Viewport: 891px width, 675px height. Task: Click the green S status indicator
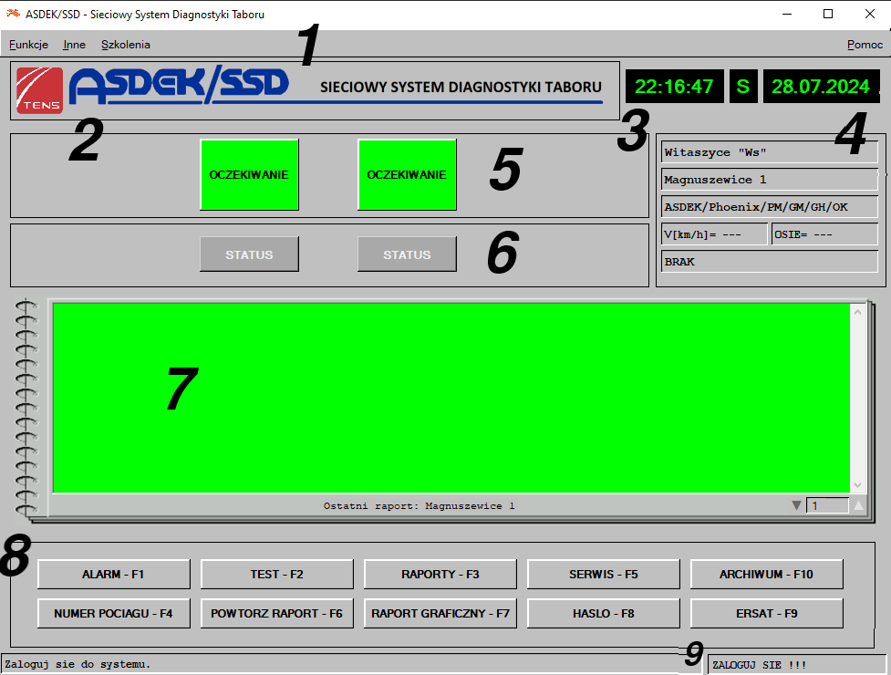[743, 87]
